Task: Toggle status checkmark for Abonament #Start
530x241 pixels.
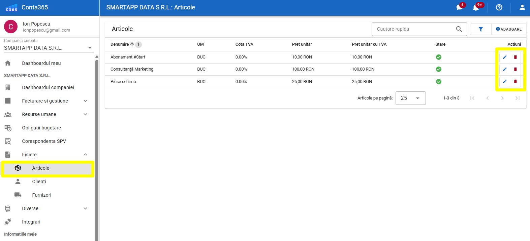Action: coord(438,57)
